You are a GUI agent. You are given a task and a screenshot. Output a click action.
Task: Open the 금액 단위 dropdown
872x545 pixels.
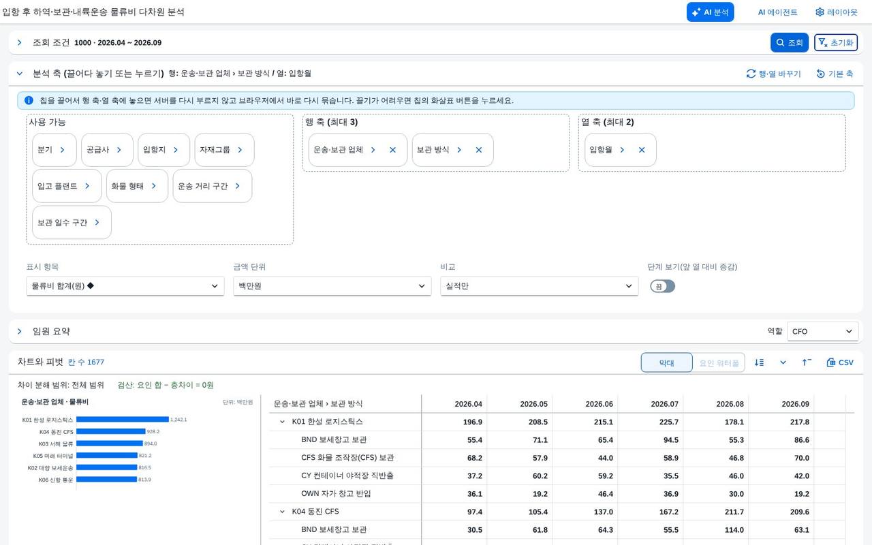coord(332,286)
